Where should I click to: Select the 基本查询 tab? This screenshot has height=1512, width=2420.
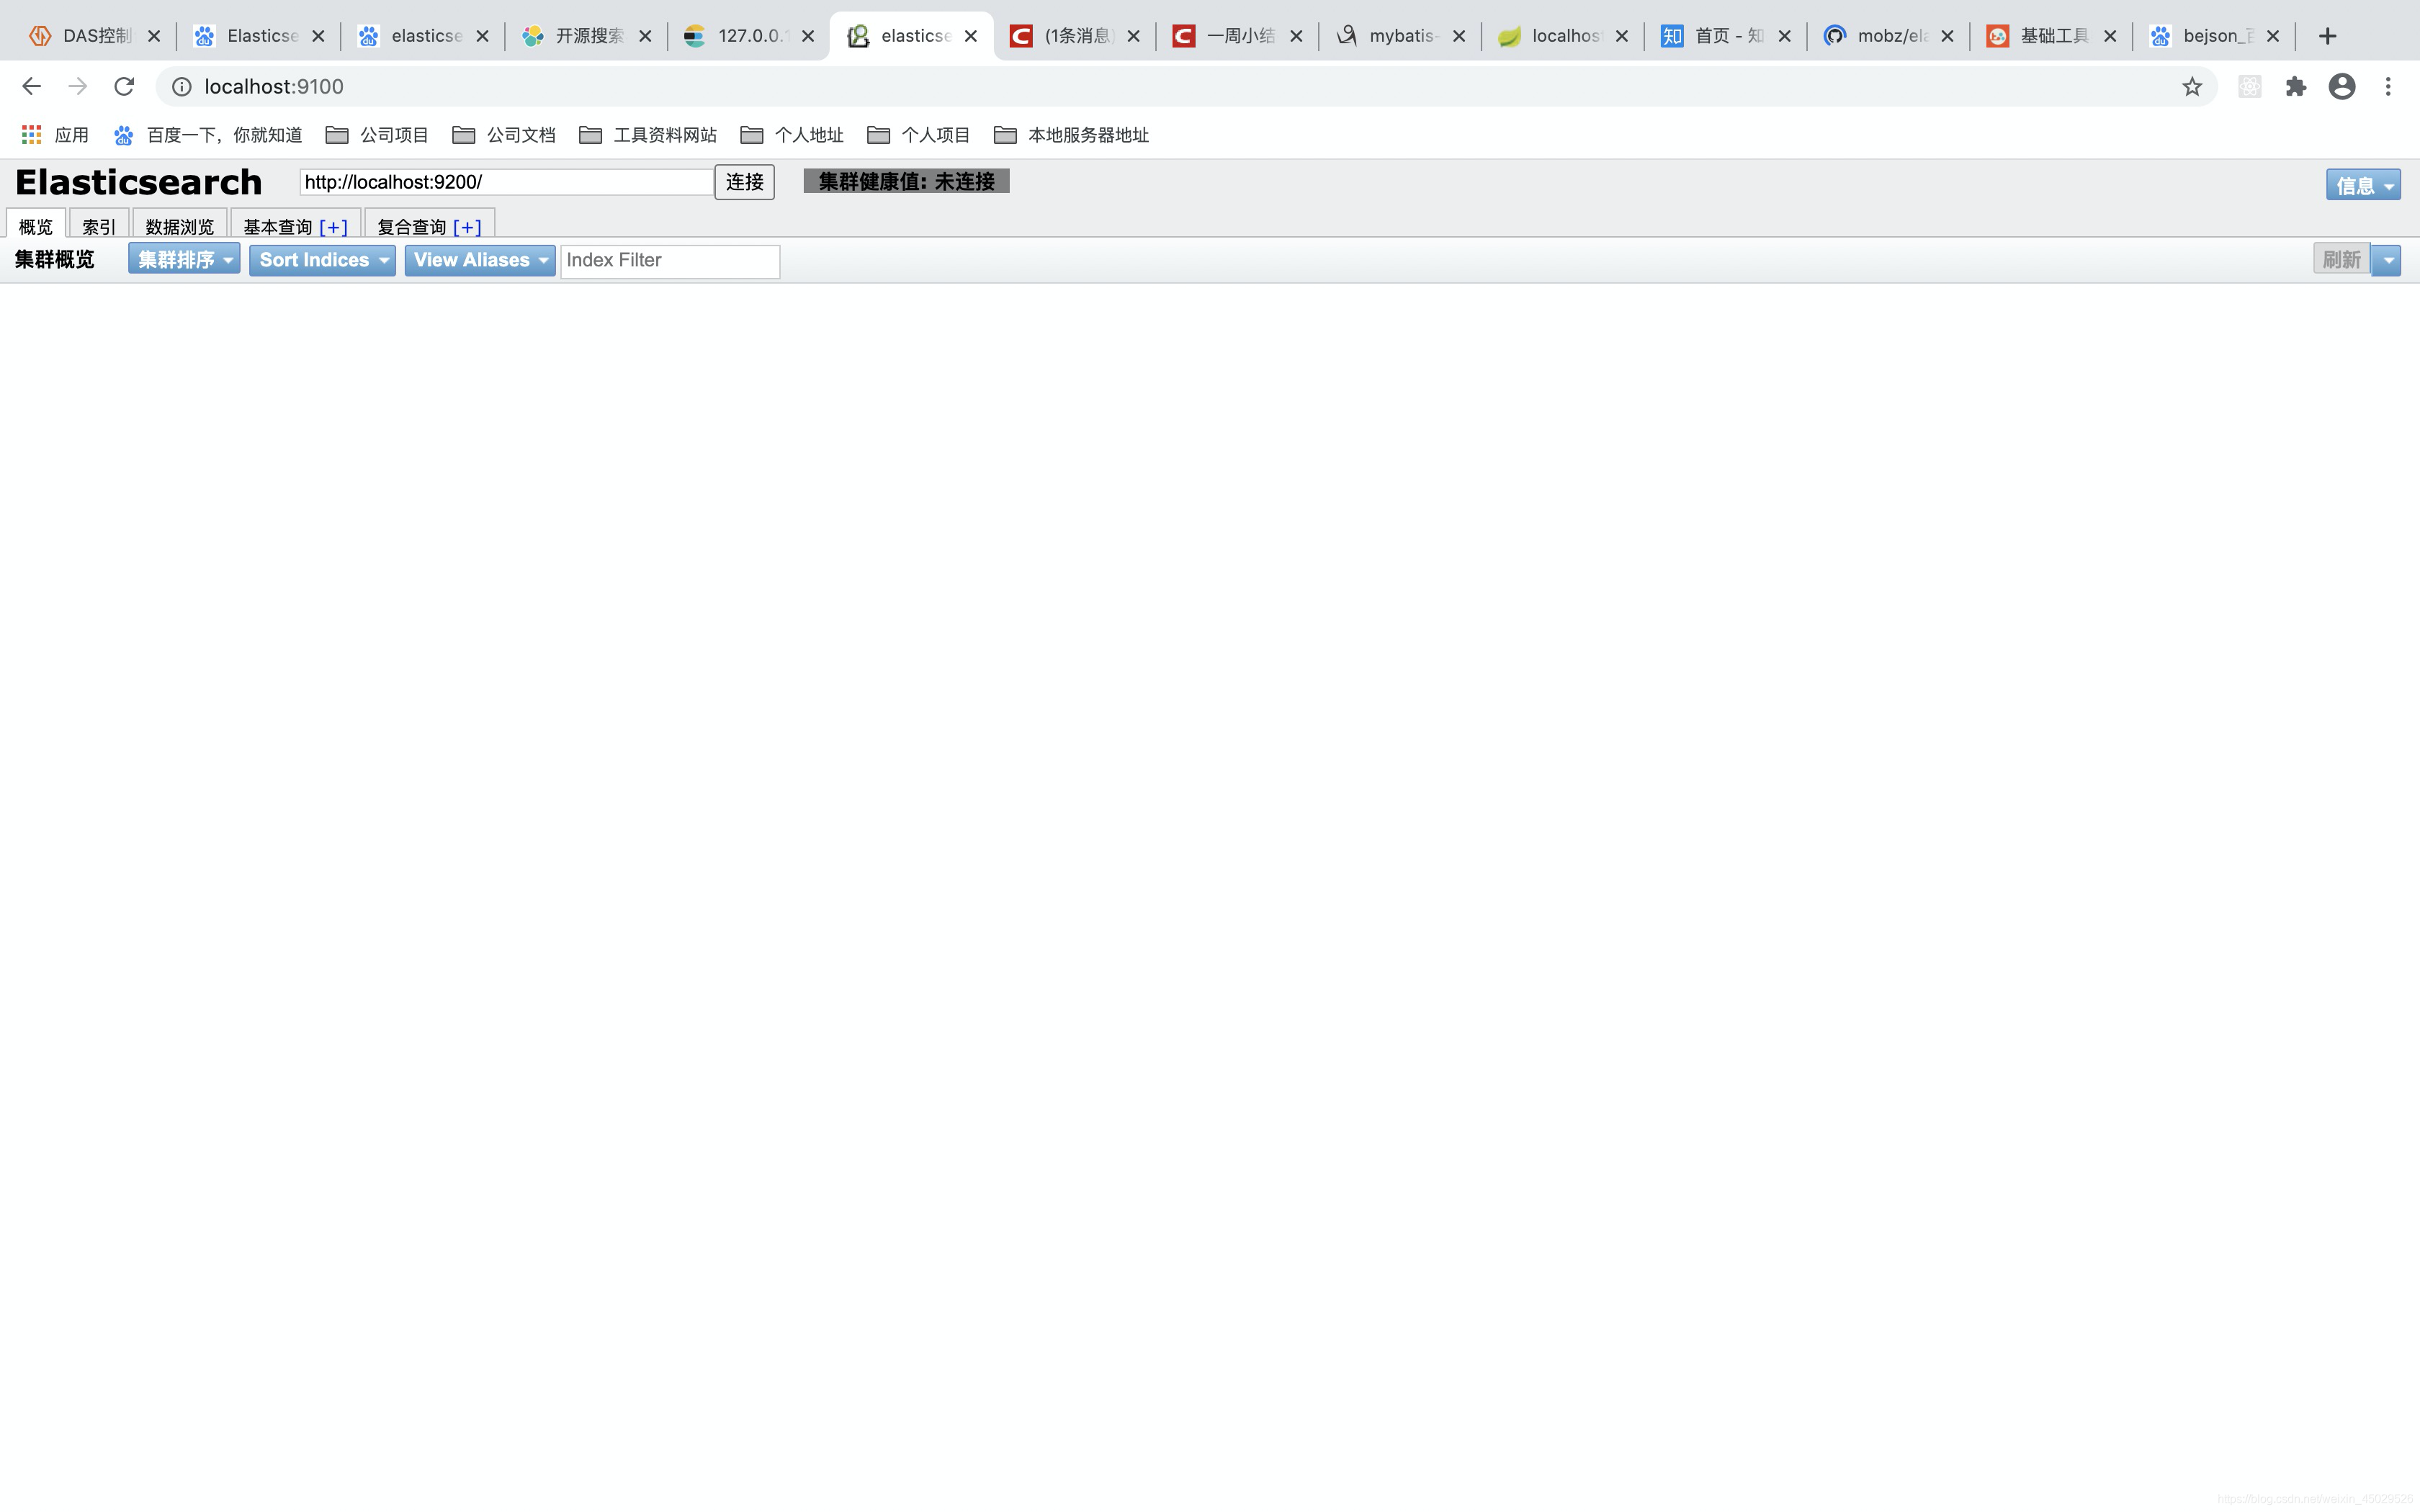point(278,227)
